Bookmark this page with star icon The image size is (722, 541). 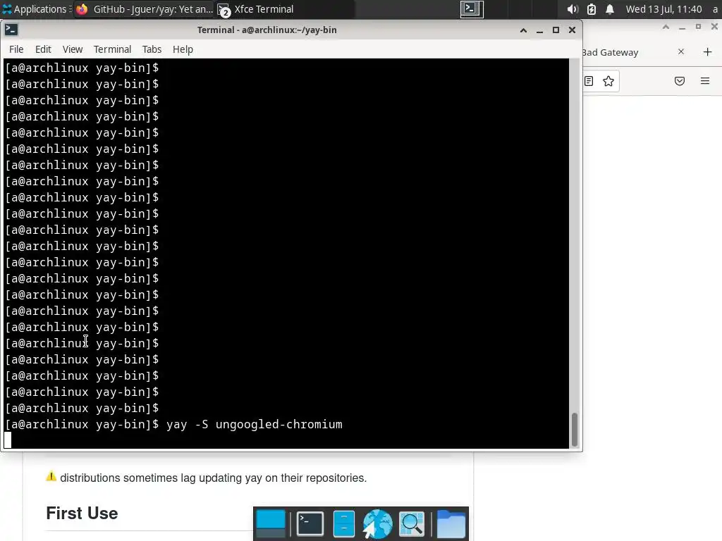[x=608, y=82]
